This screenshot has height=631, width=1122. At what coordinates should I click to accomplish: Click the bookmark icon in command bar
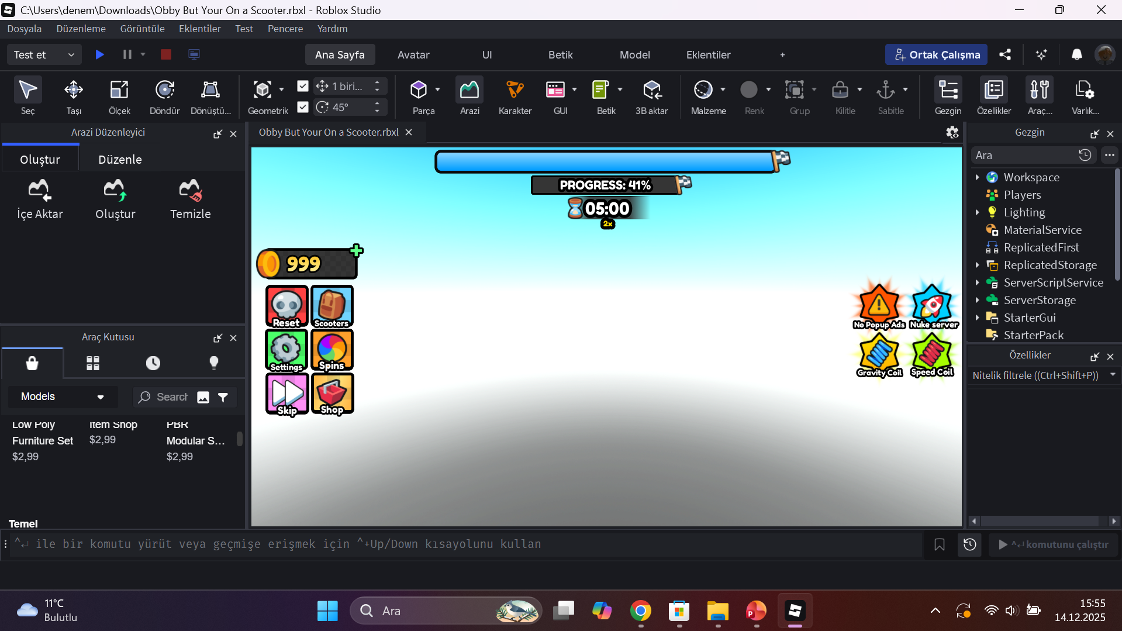coord(940,544)
